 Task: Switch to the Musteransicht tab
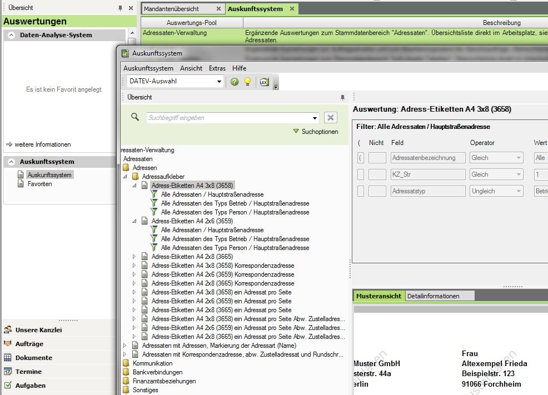coord(378,296)
